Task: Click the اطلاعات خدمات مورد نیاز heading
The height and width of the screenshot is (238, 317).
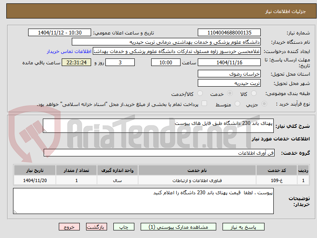Action: pos(280,139)
